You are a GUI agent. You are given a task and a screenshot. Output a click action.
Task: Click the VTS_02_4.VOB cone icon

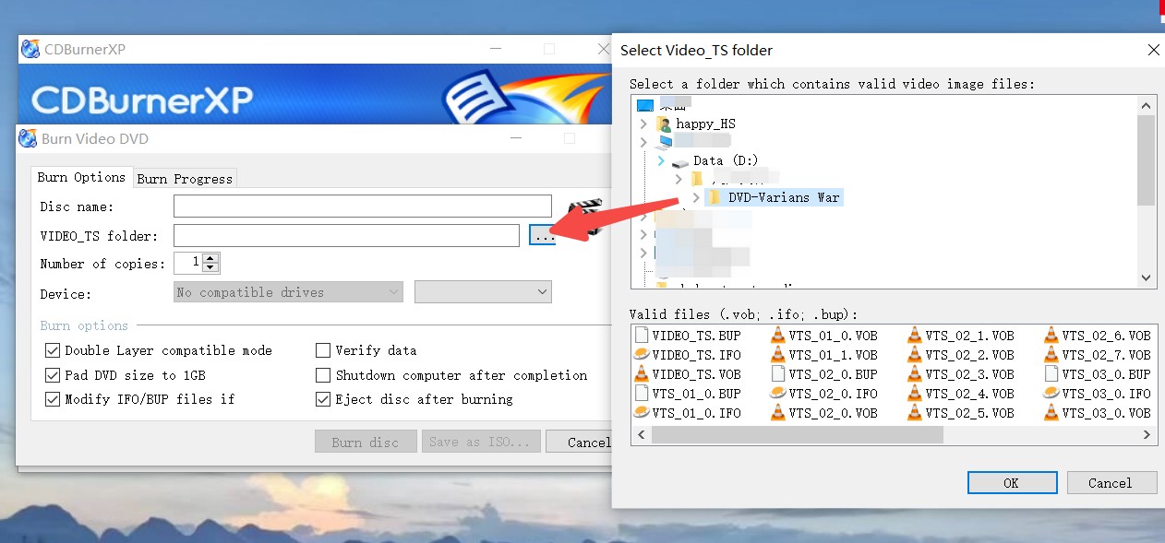pos(915,394)
